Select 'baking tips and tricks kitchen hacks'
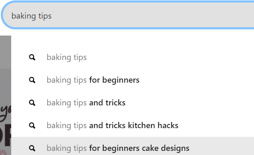 133,125
